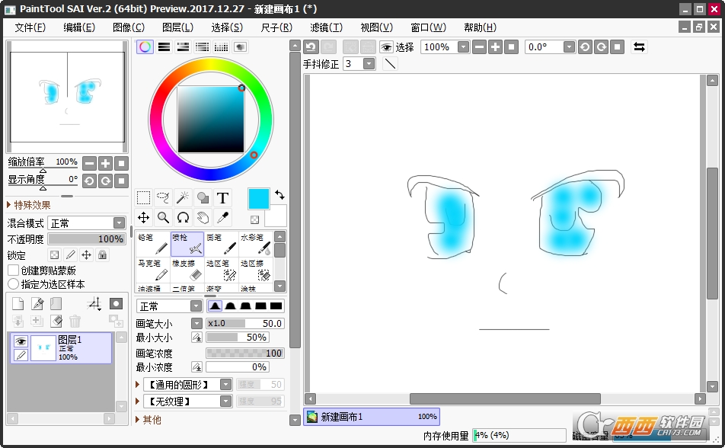Toggle the HSV slider panel
Image resolution: width=725 pixels, height=448 pixels.
pyautogui.click(x=183, y=46)
